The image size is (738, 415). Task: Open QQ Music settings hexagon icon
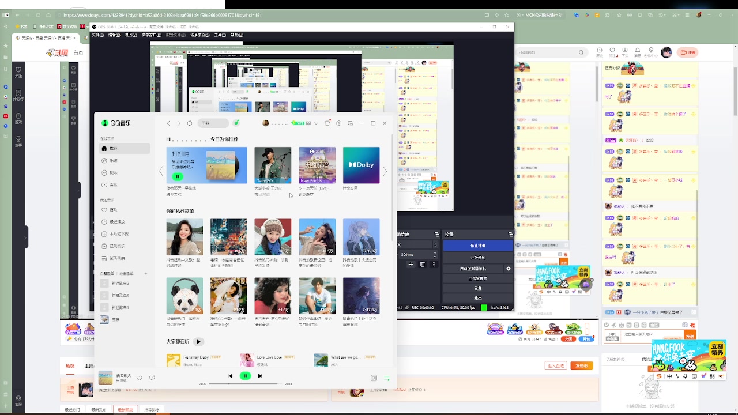339,123
